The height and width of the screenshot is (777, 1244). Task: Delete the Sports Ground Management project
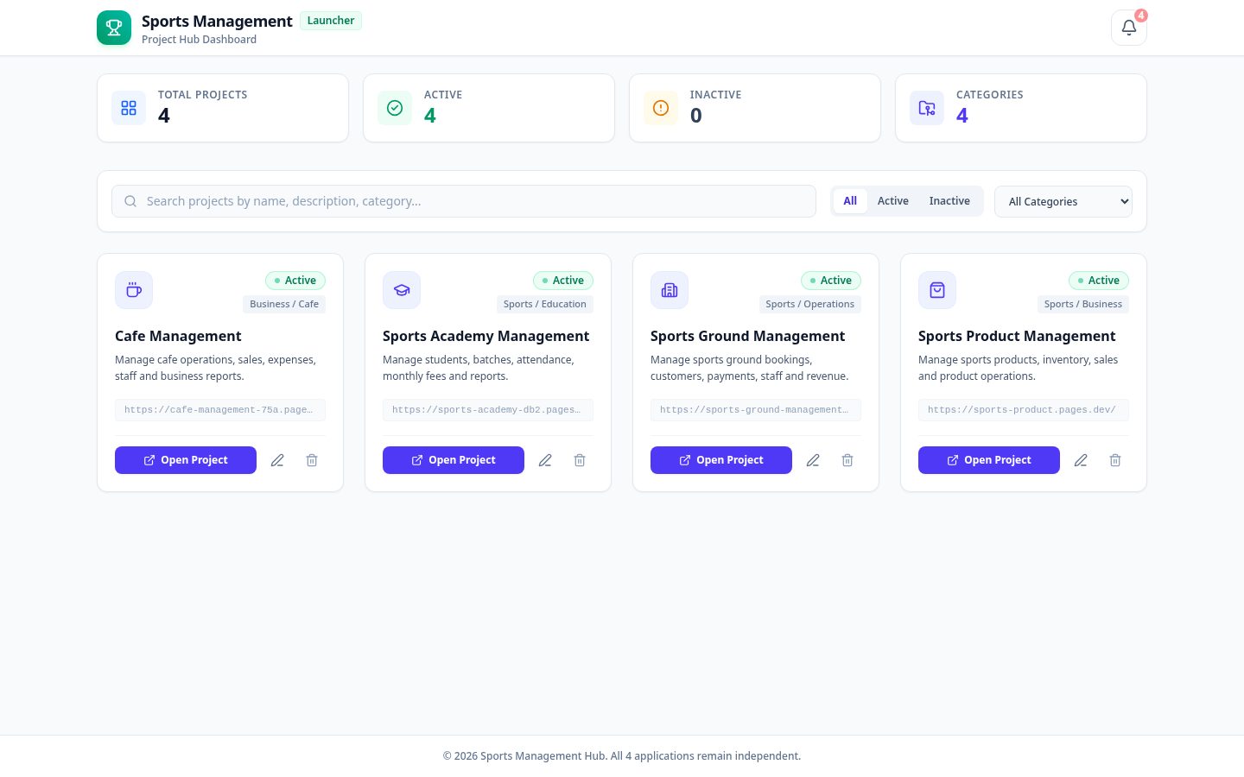pyautogui.click(x=847, y=460)
